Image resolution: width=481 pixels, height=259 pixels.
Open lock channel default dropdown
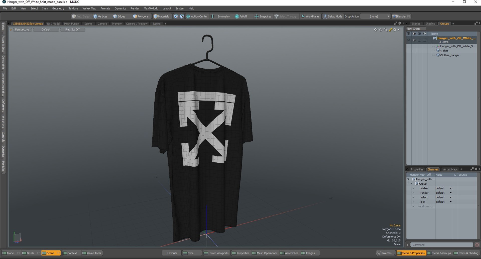[x=443, y=202]
